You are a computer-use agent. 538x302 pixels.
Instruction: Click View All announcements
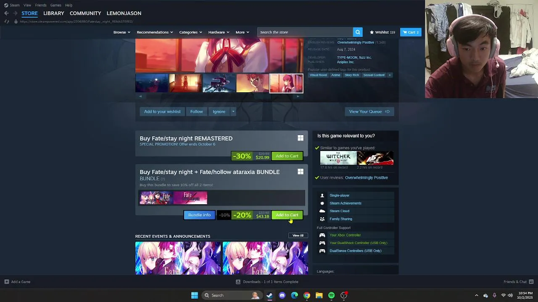[x=298, y=235]
